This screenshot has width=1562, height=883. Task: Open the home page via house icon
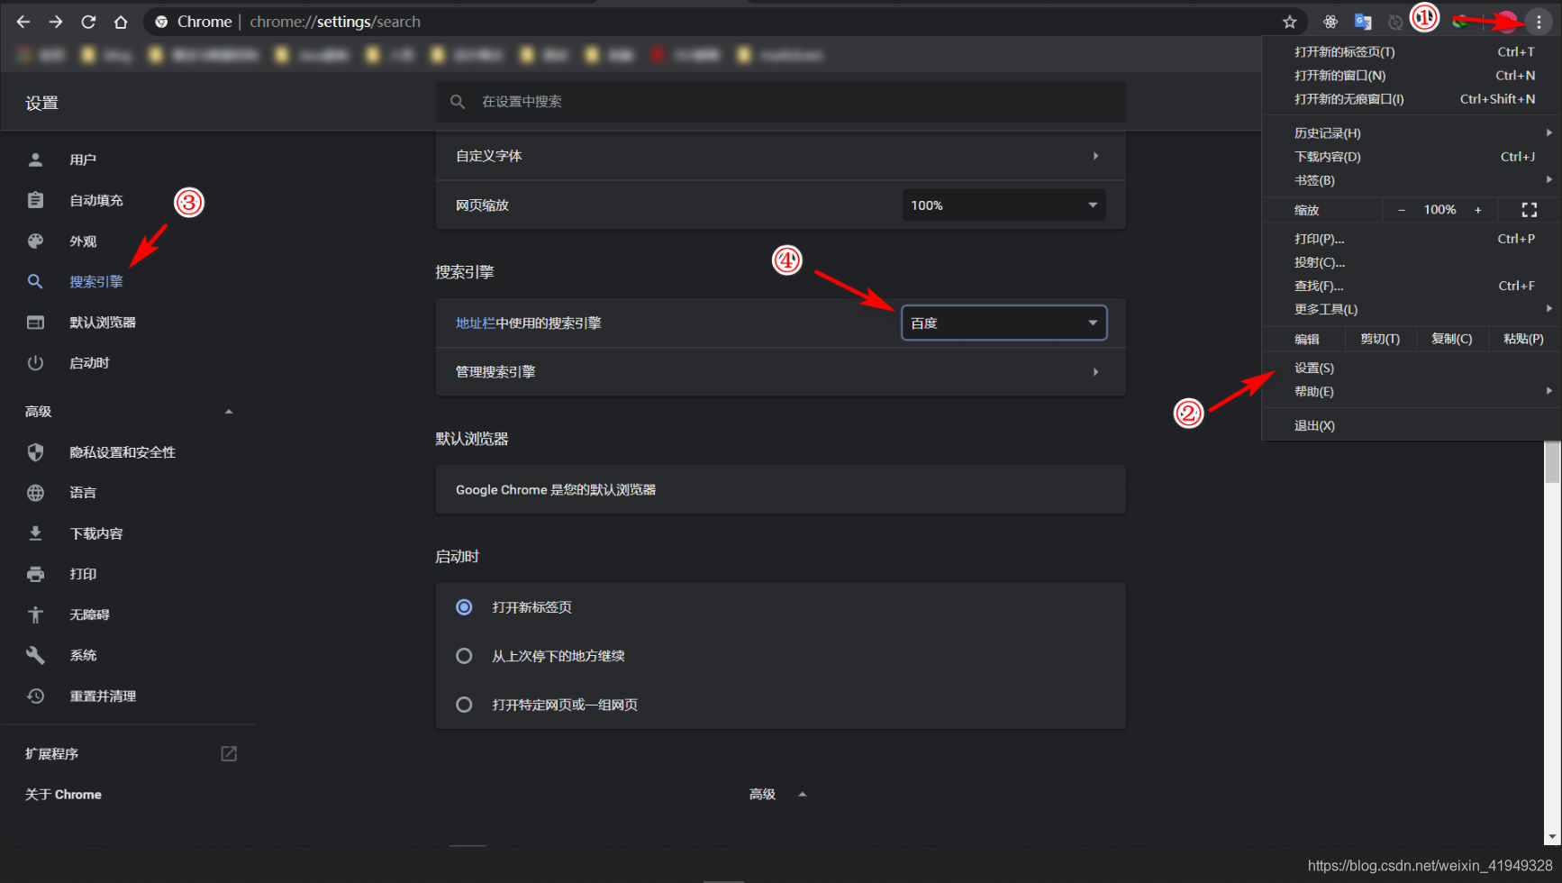[121, 22]
